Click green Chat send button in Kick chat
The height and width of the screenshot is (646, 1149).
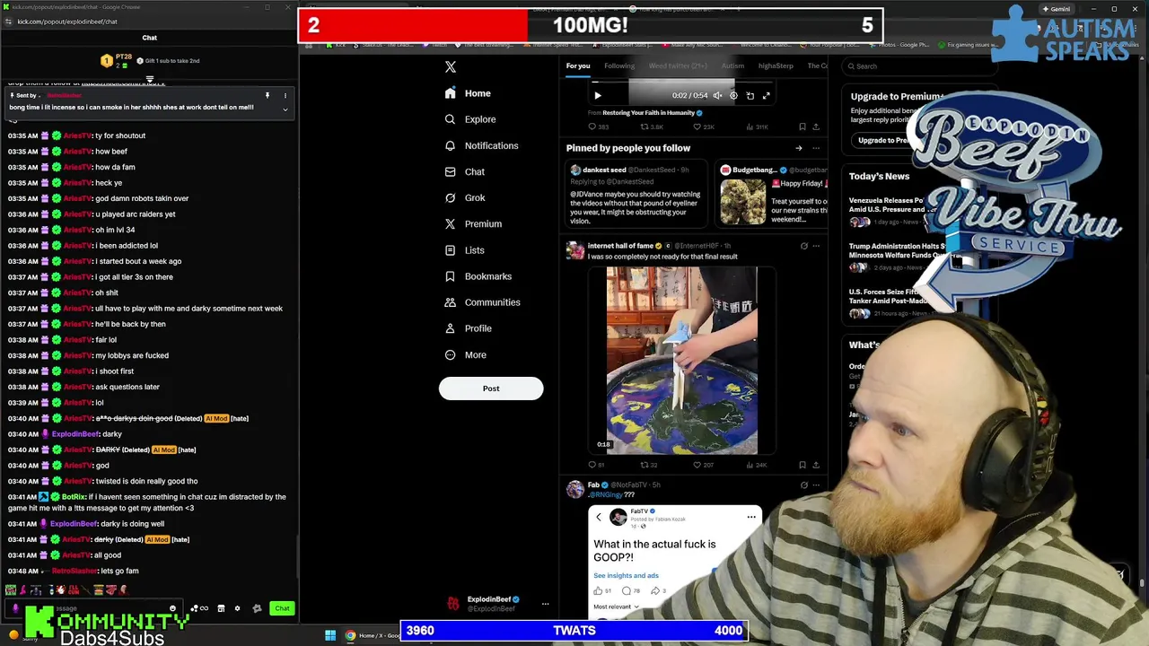pos(282,608)
